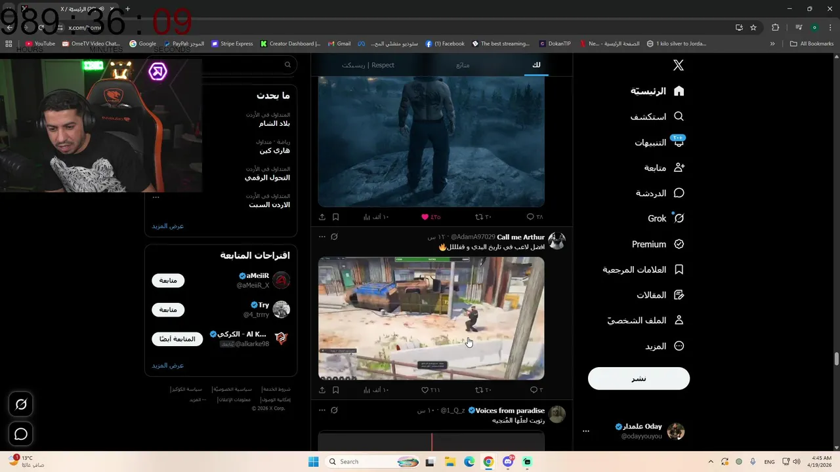
Task: Switch to the Respect | ريسبكت tab
Action: click(368, 65)
